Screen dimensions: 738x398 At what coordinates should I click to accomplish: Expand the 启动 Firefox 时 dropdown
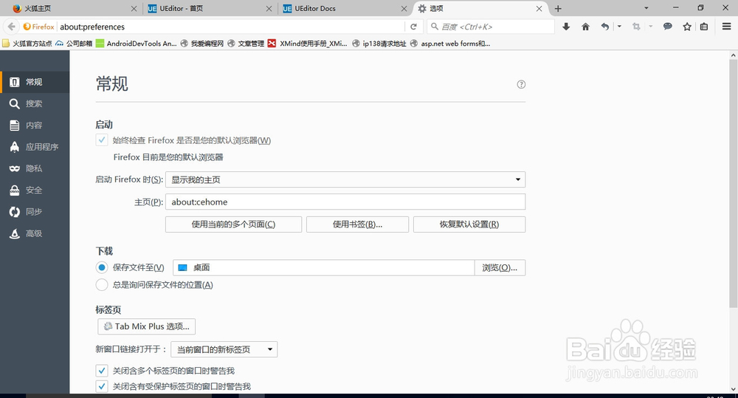[x=345, y=179]
